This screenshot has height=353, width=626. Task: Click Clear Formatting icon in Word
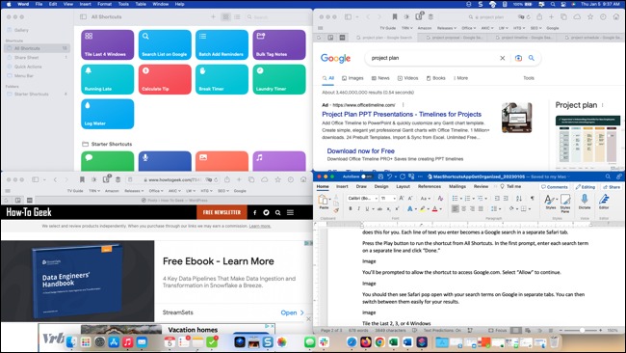[x=440, y=199]
